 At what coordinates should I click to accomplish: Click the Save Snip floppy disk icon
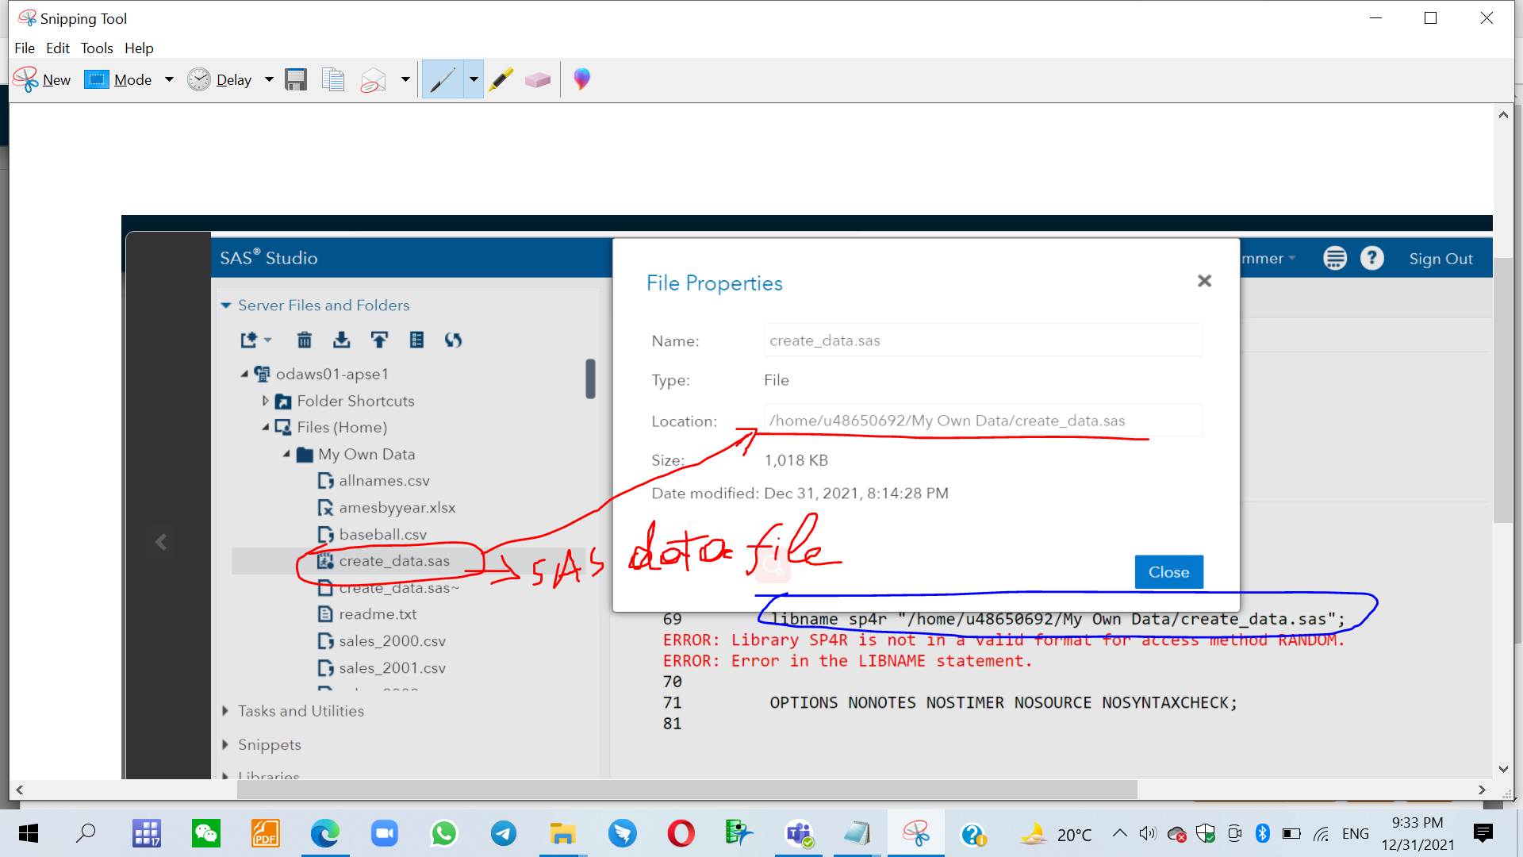coord(296,79)
